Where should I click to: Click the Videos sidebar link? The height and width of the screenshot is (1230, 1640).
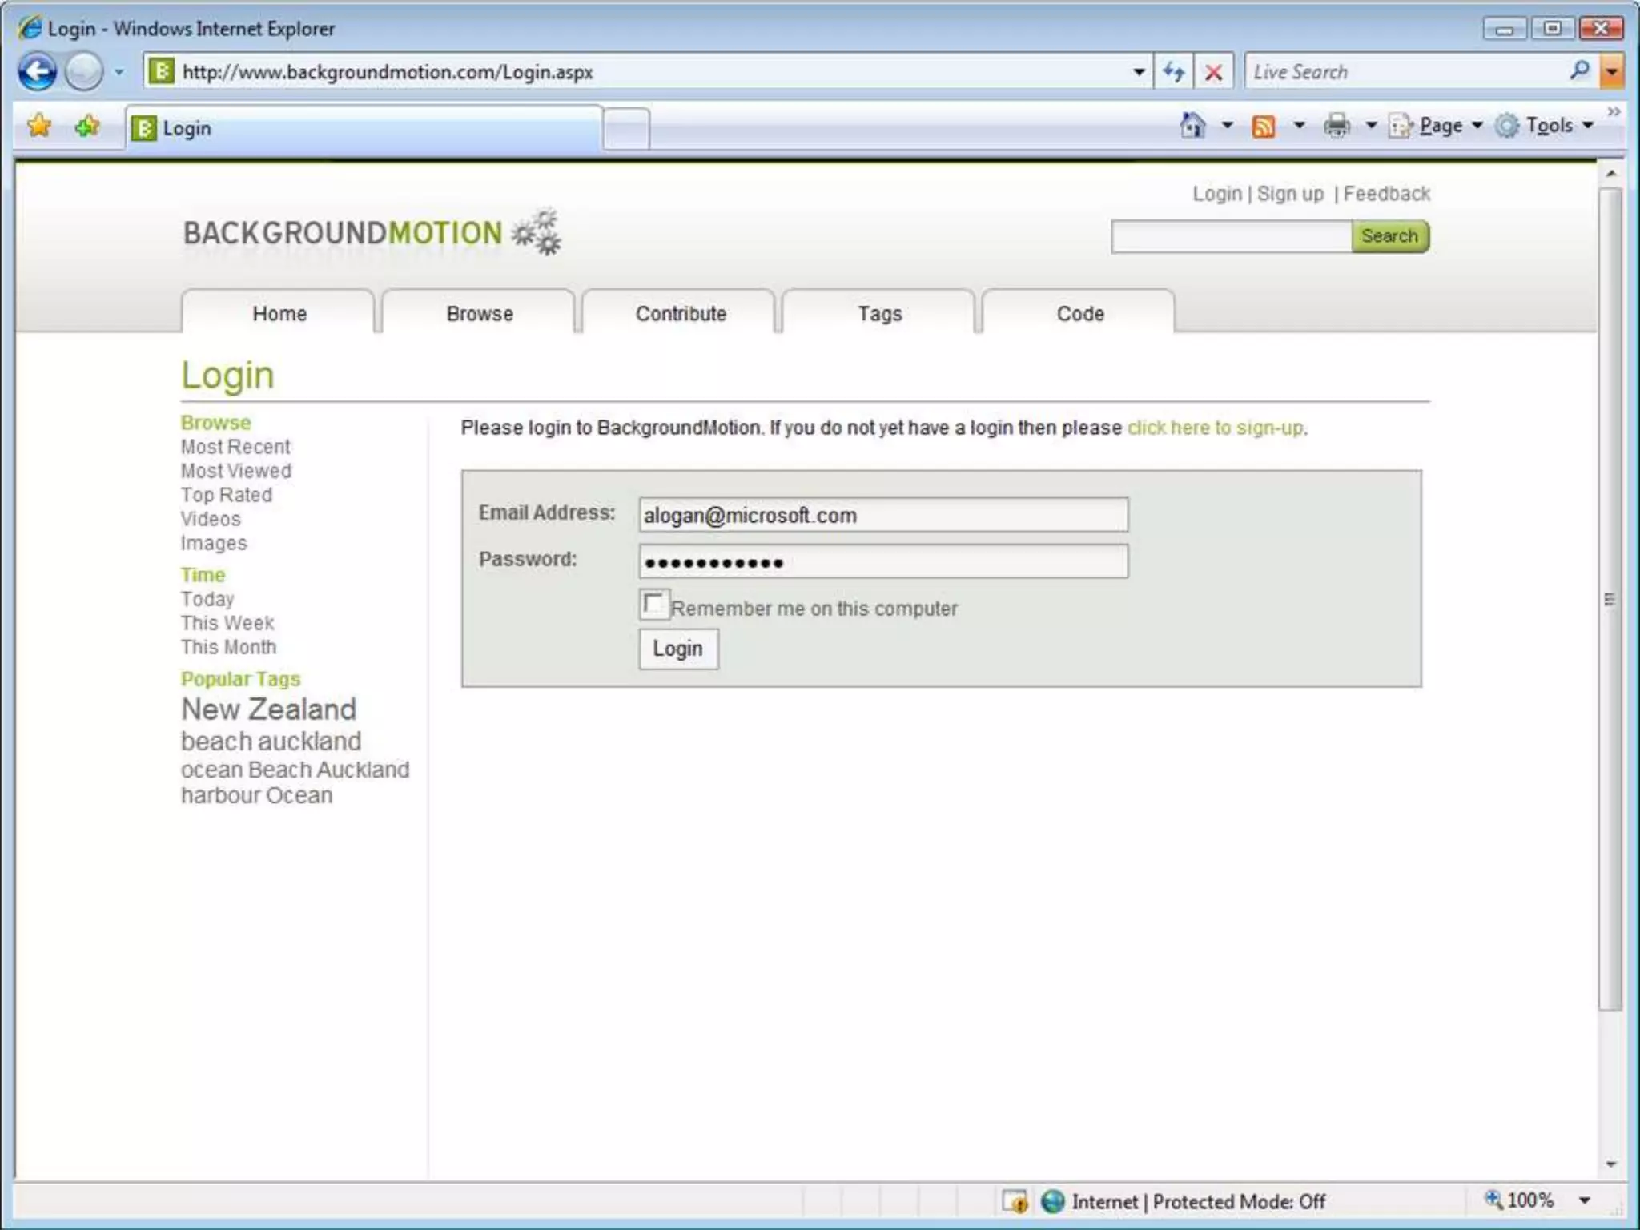(x=210, y=519)
